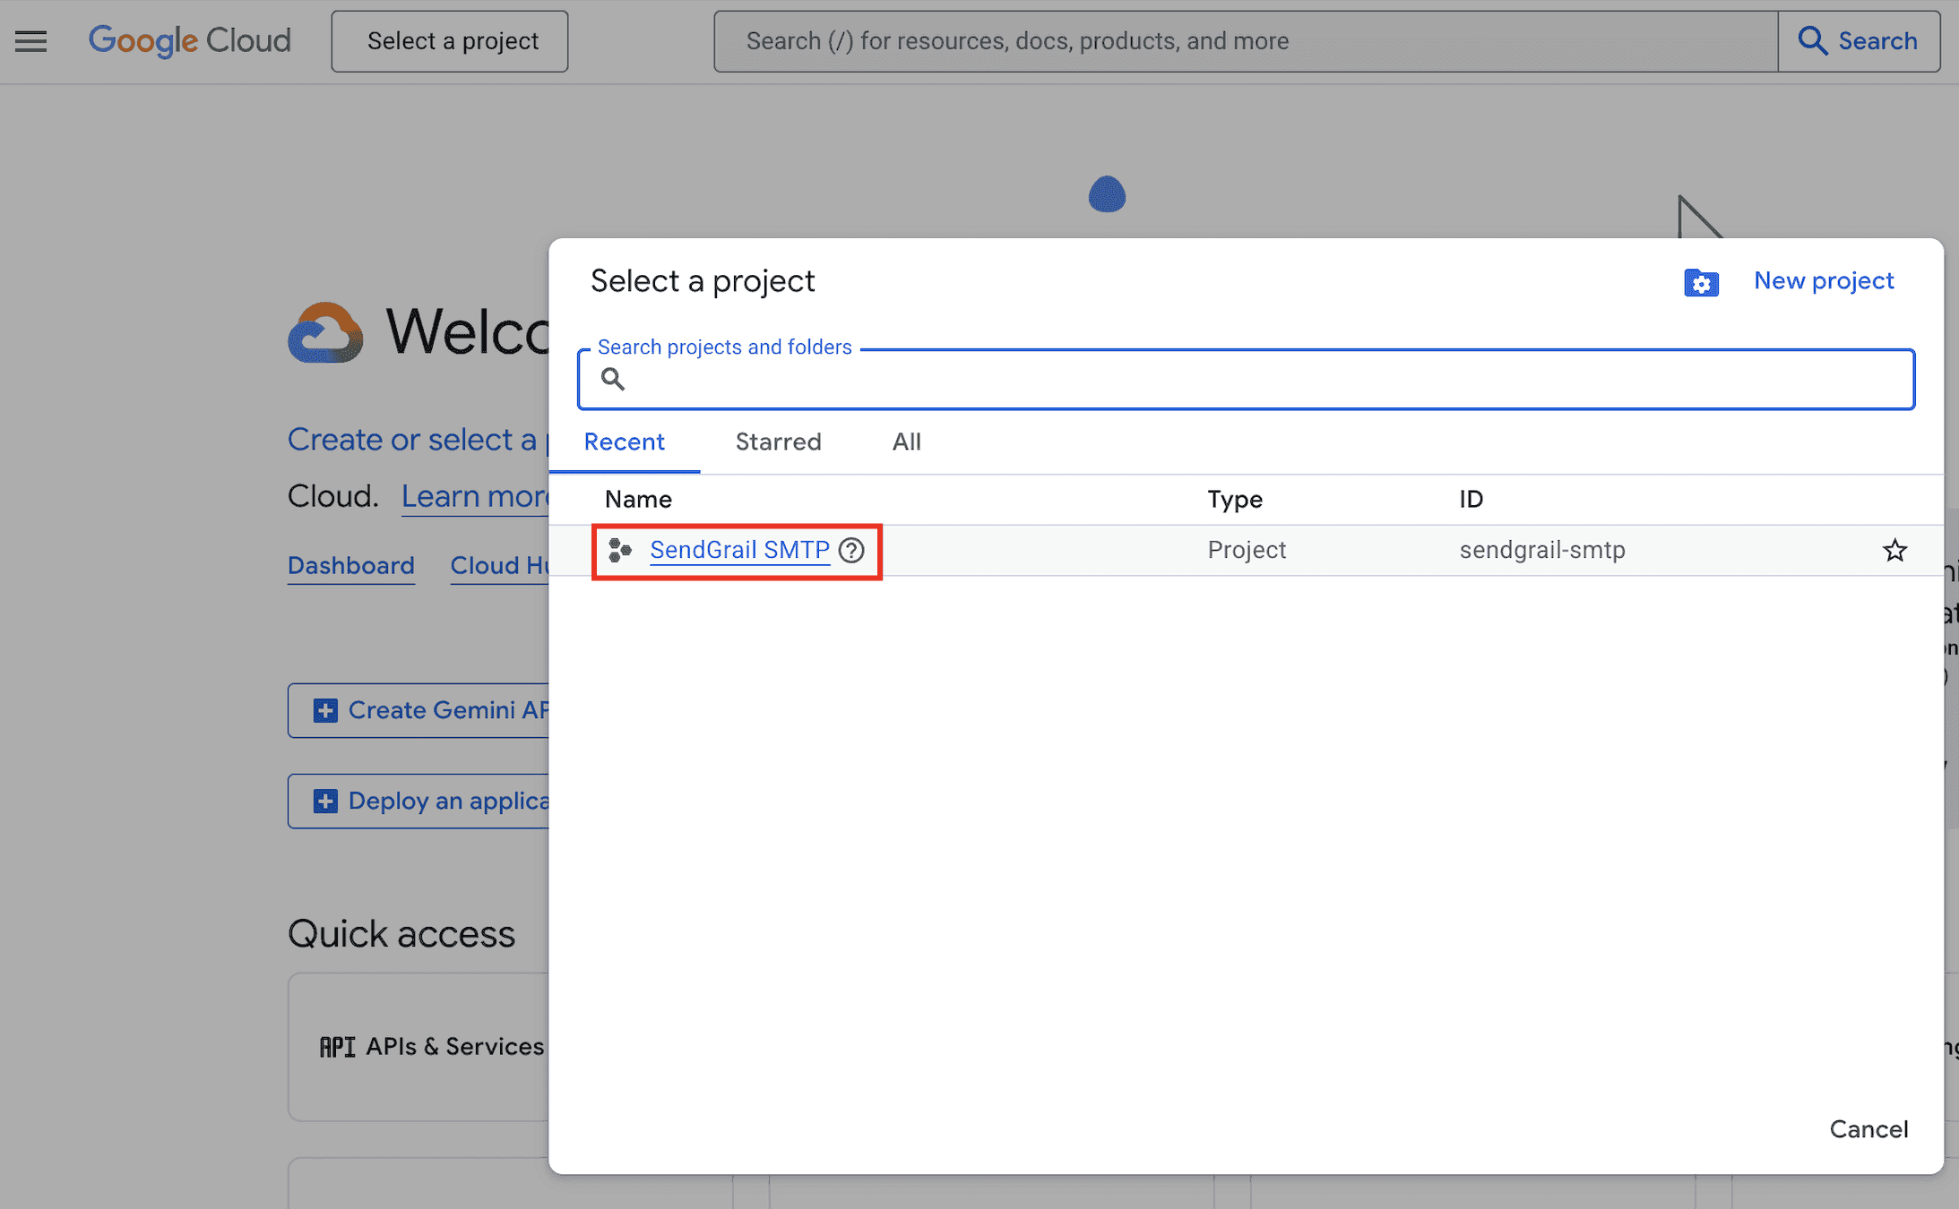Click the Search button with magnifier
Viewport: 1959px width, 1209px height.
(x=1859, y=41)
